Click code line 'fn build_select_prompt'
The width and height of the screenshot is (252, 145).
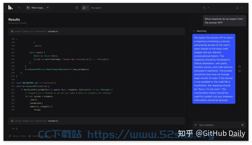66,90
